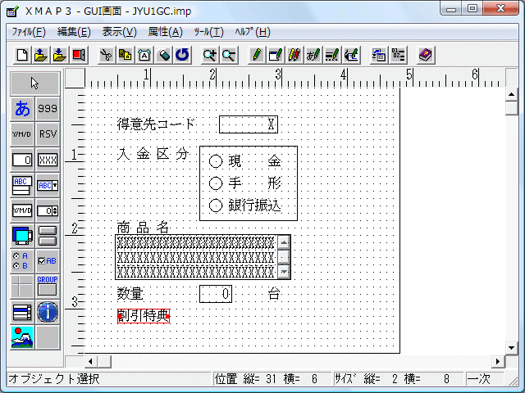The image size is (525, 393).
Task: Click the 商品名 list box down arrow
Action: click(285, 272)
